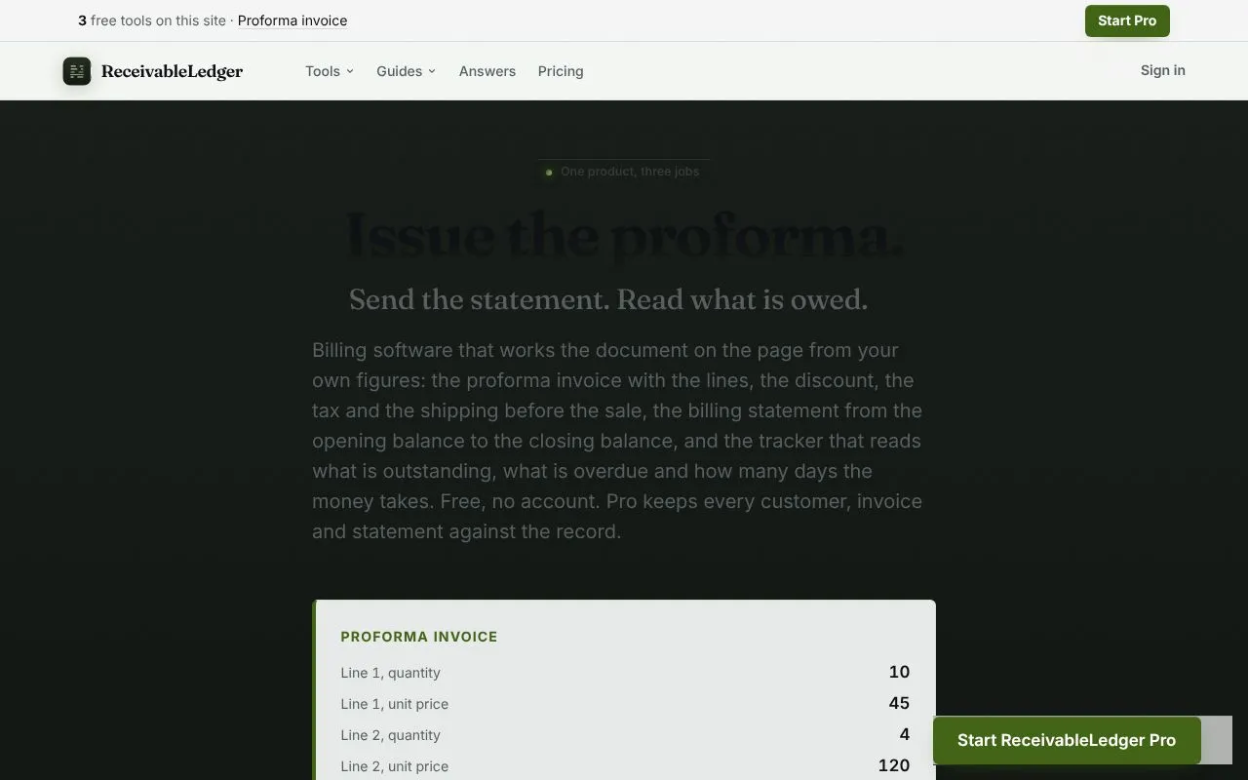Click the 'Line 2, quantity' label
Image resolution: width=1248 pixels, height=780 pixels.
click(390, 735)
